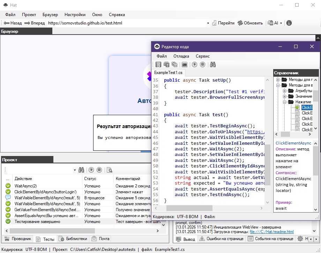Screen dimensions: 321x253
Task: Click the console window icon in the editor toolbar
Action: (x=185, y=65)
